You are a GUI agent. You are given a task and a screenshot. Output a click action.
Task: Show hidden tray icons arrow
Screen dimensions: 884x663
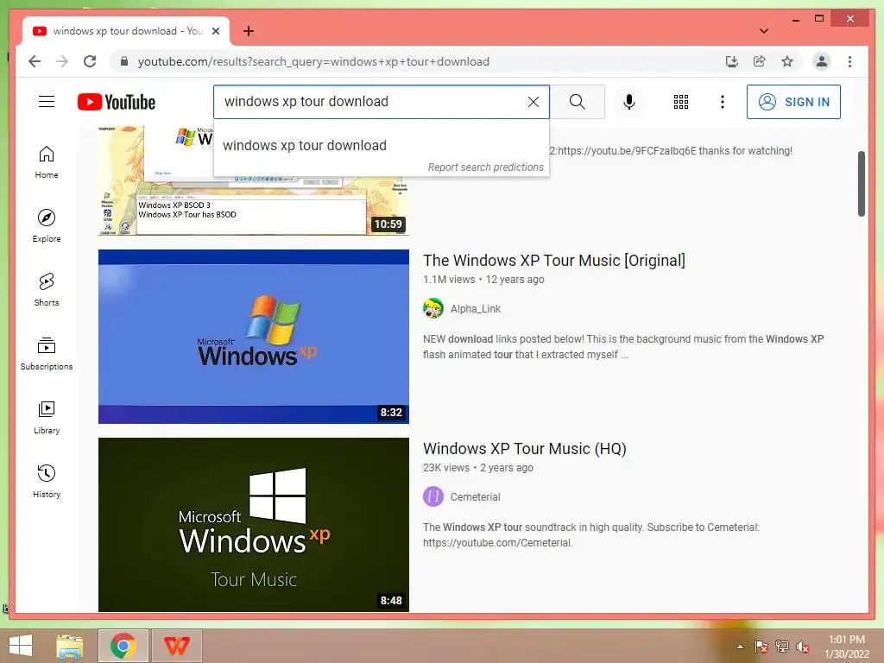coord(740,647)
